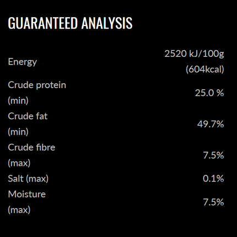Screen dimensions: 237x237
Task: Click the word ANALYSIS in the heading
Action: click(x=107, y=23)
